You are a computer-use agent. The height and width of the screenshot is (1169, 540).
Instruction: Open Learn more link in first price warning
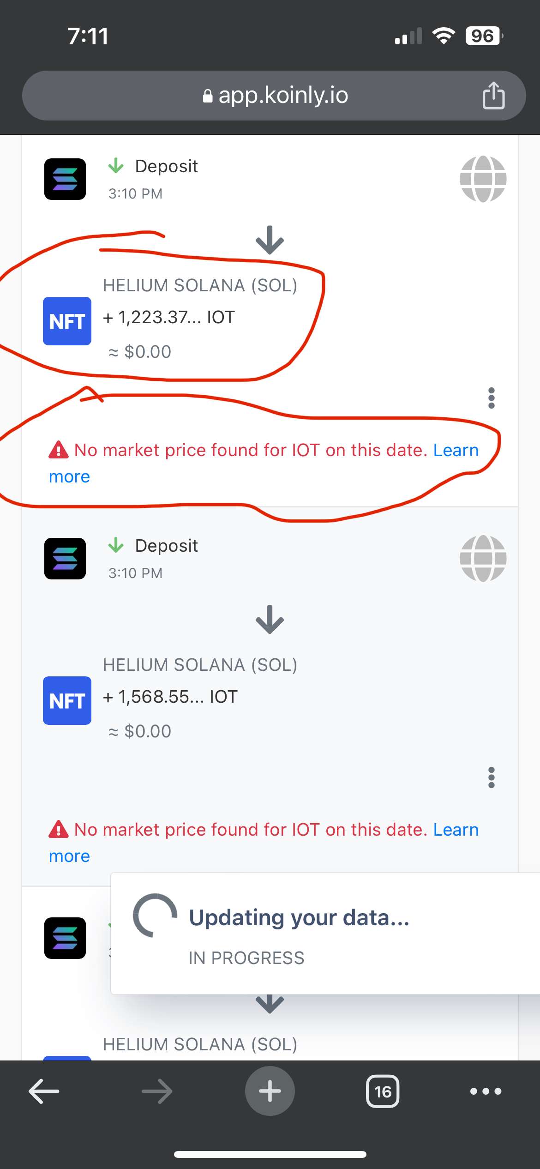point(455,450)
